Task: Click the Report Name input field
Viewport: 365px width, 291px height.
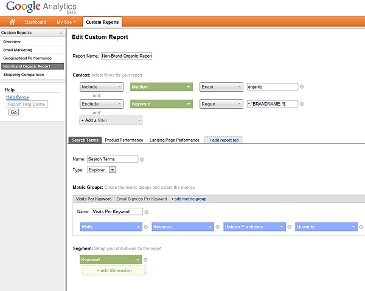Action: 127,56
